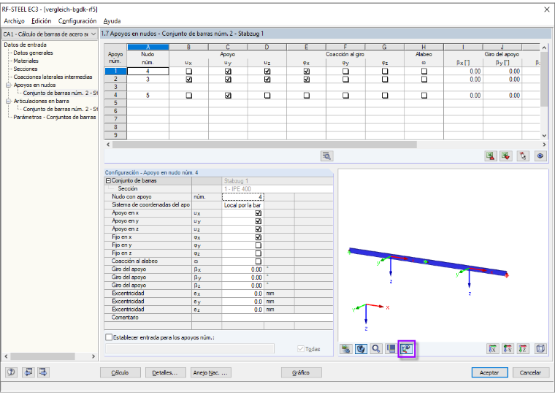This screenshot has width=555, height=395.
Task: Toggle the φx restraint in row 1
Action: tap(307, 71)
